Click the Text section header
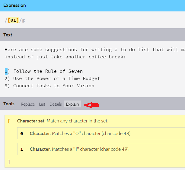The image size is (185, 170). tap(8, 35)
